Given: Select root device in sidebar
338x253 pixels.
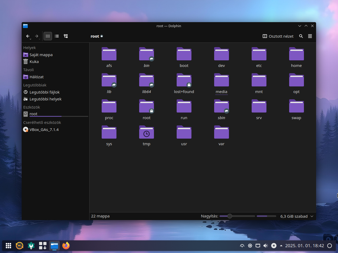Looking at the screenshot, I should (55, 114).
